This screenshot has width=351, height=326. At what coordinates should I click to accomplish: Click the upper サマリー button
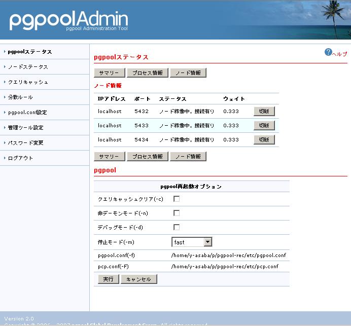click(110, 73)
